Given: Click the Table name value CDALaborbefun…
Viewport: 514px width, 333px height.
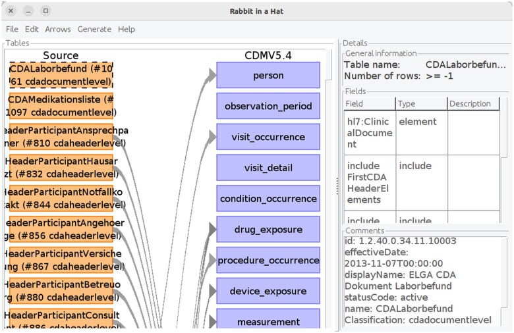Looking at the screenshot, I should click(x=465, y=64).
